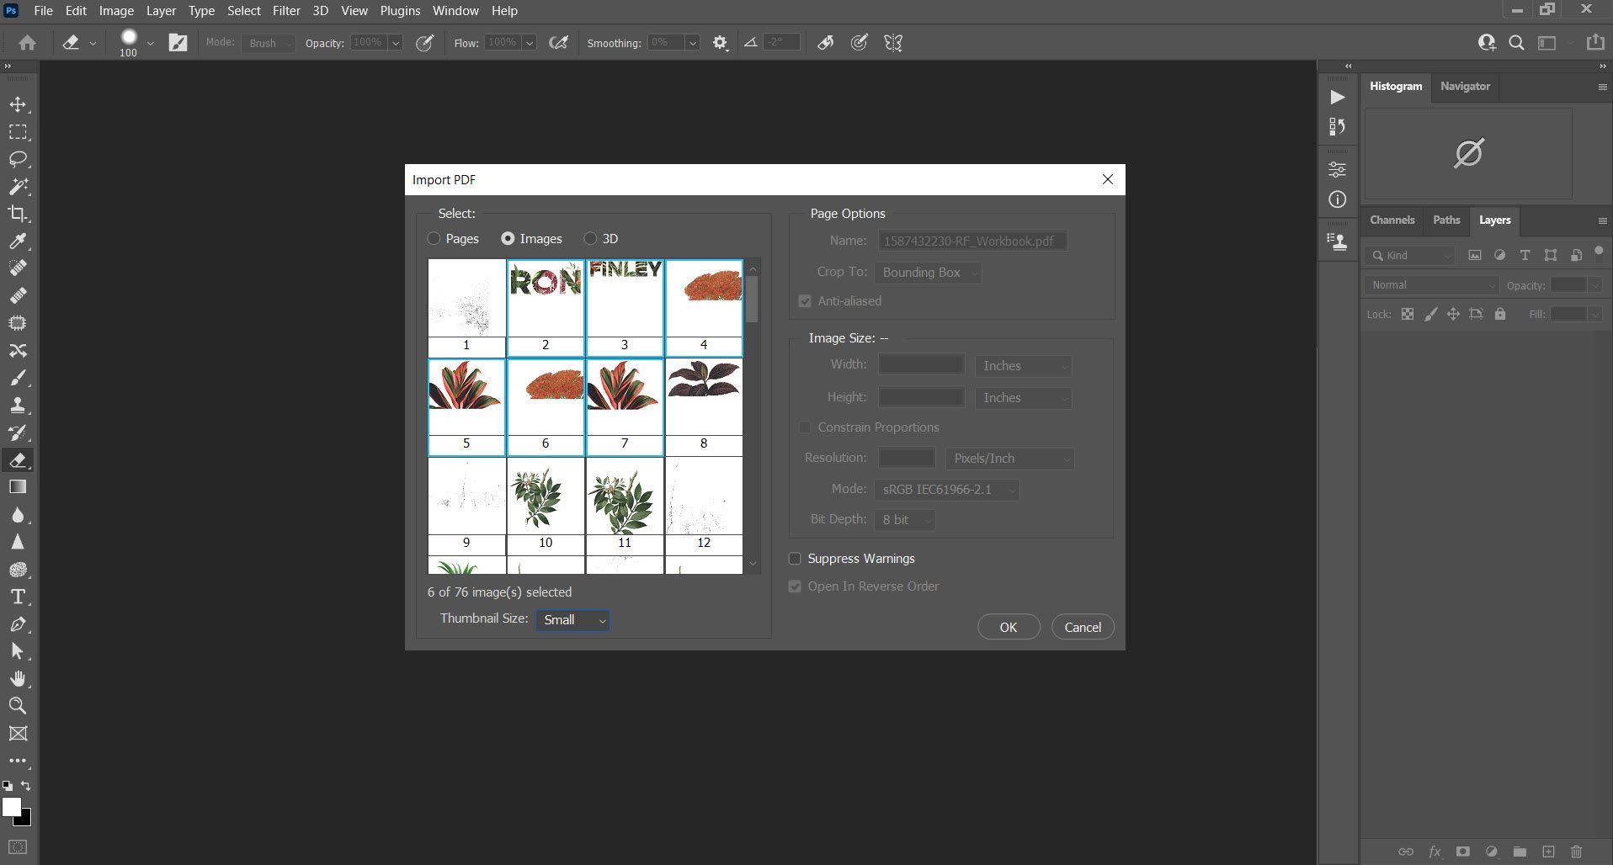Open the Bit Depth dropdown
The image size is (1613, 865).
click(904, 520)
